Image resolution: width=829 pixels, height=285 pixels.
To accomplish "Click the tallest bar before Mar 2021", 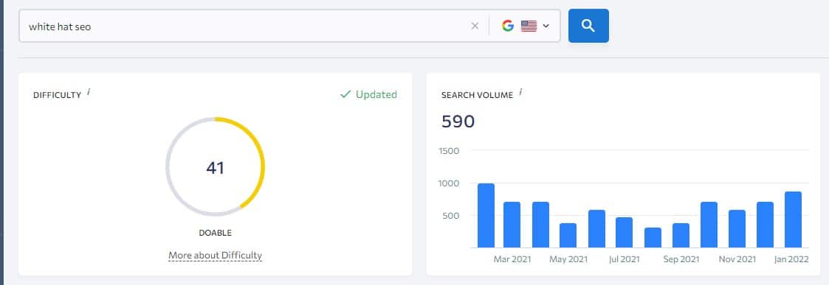I will coord(486,215).
